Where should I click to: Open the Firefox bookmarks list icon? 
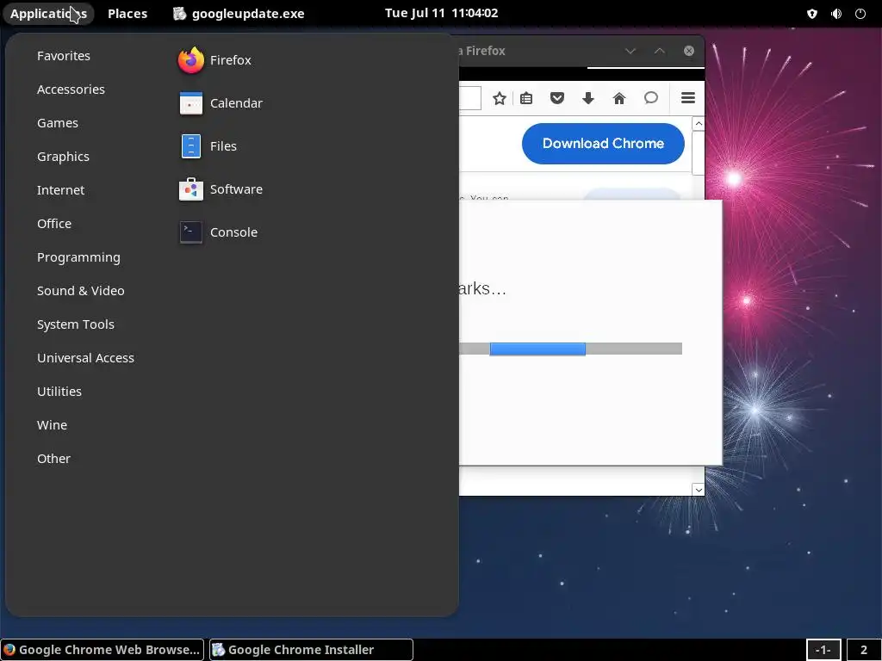[x=526, y=99]
